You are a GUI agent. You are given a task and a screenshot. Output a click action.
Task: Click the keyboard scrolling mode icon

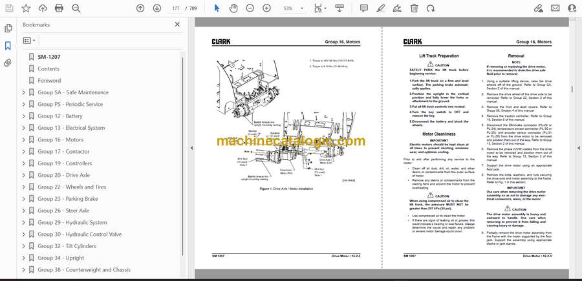coord(339,8)
